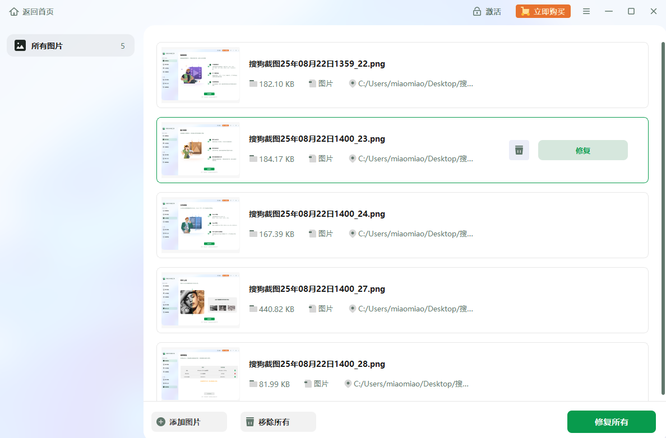Open thumbnail of 搜狗截图 1400_27.png
The width and height of the screenshot is (666, 438).
pyautogui.click(x=201, y=300)
